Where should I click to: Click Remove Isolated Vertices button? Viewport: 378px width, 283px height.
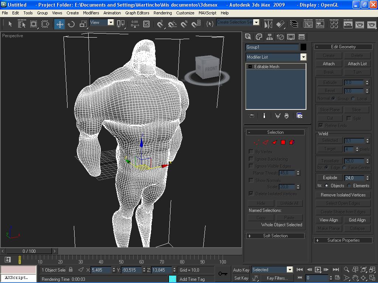343,195
